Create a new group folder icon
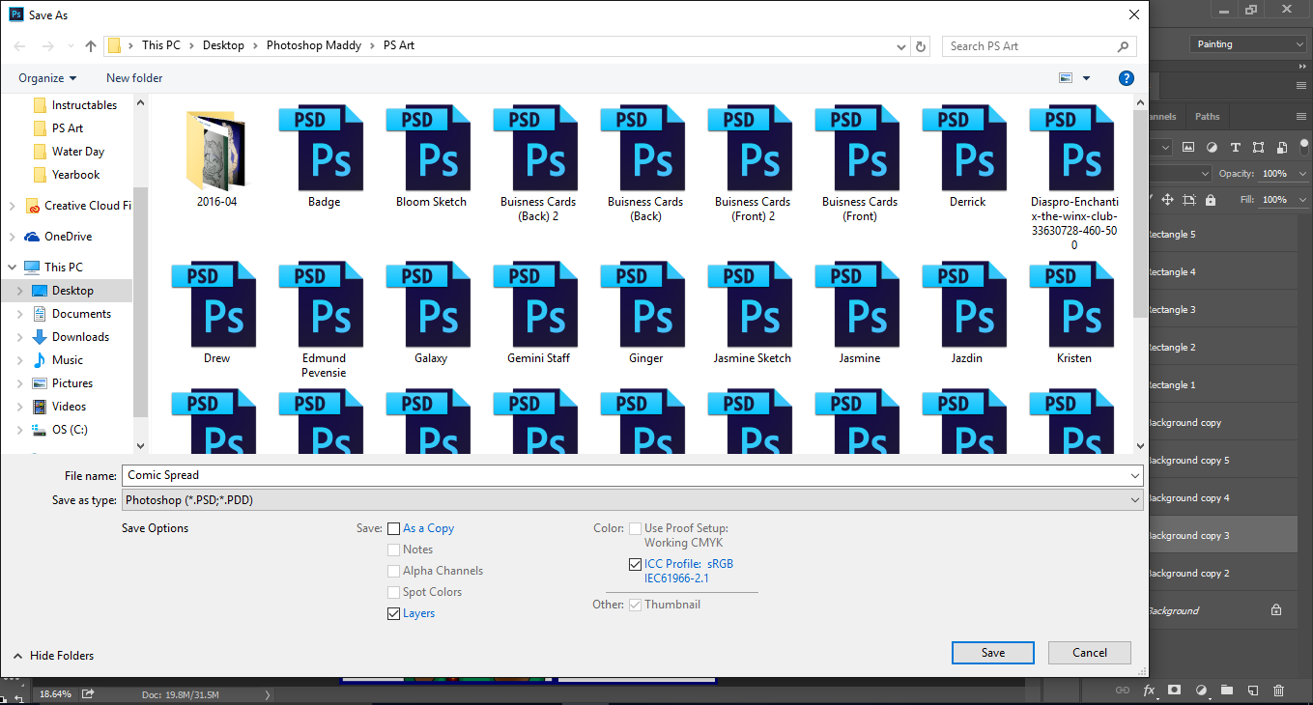The width and height of the screenshot is (1313, 705). tap(1226, 691)
